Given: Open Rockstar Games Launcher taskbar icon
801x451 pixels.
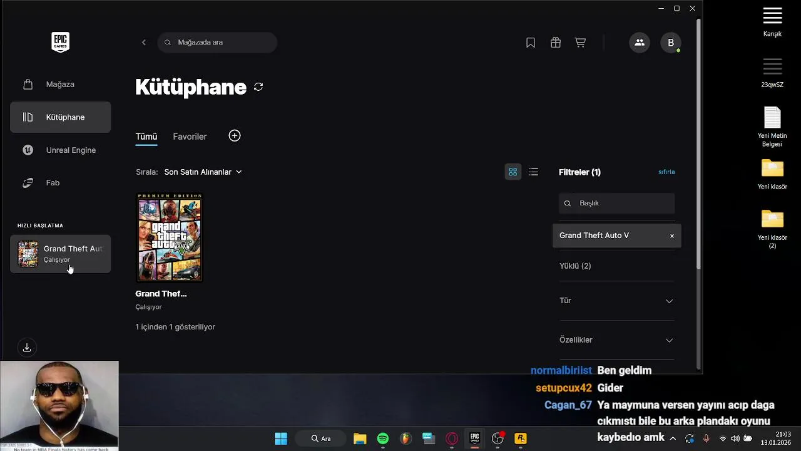Looking at the screenshot, I should tap(521, 438).
